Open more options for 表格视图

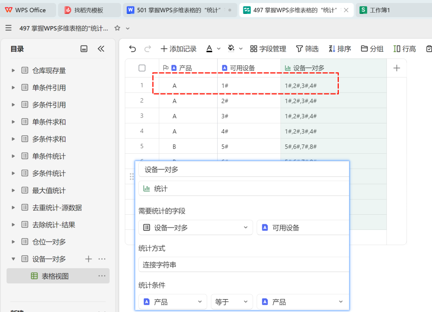point(102,276)
